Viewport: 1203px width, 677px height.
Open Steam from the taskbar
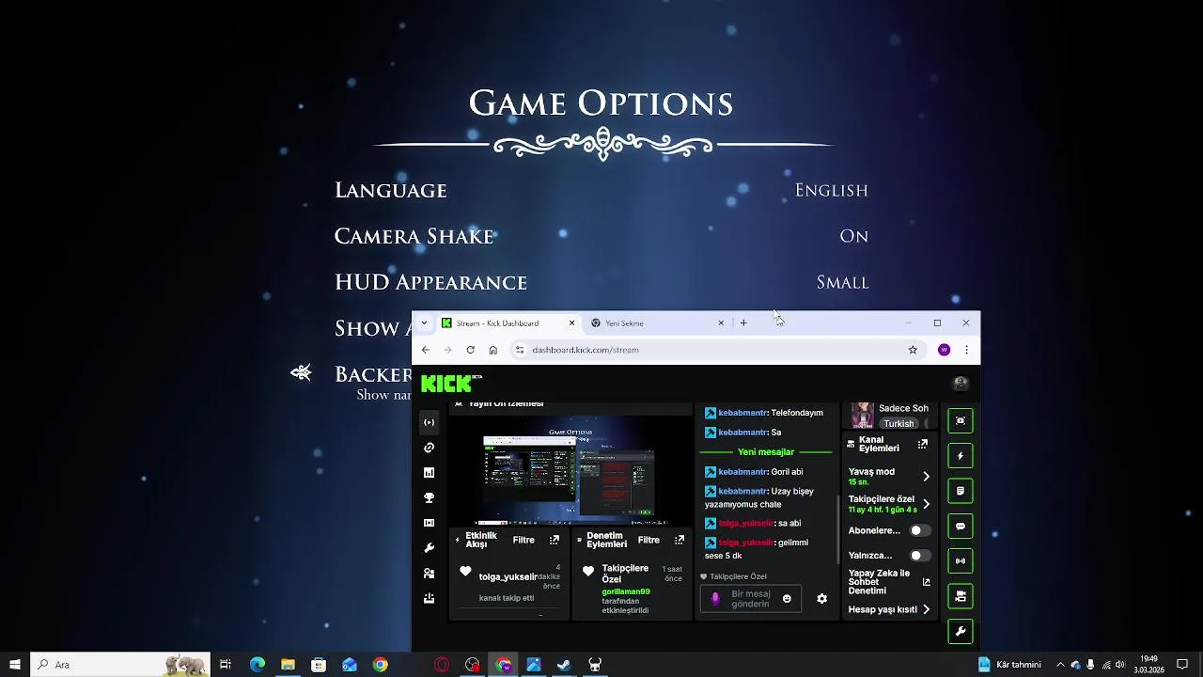click(x=564, y=665)
